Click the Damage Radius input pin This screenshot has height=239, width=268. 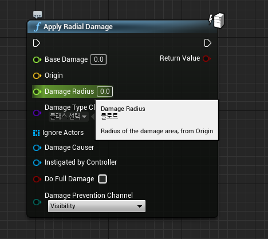pos(37,91)
